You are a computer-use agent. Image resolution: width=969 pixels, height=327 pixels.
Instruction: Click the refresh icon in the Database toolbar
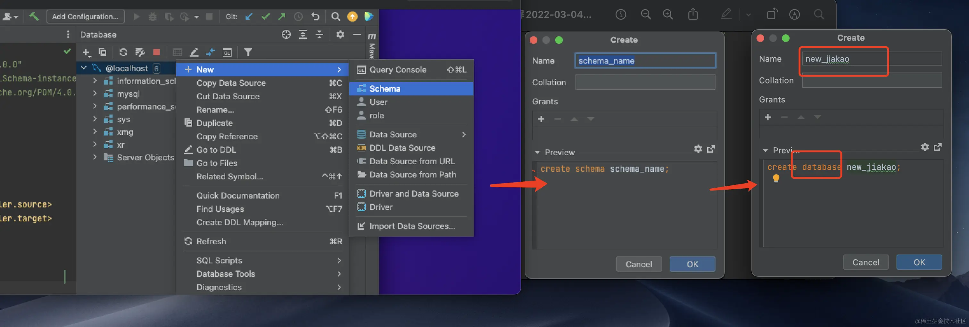(123, 52)
